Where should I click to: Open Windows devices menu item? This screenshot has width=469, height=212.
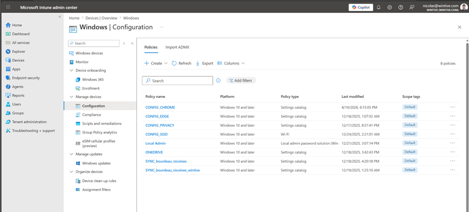coord(86,53)
